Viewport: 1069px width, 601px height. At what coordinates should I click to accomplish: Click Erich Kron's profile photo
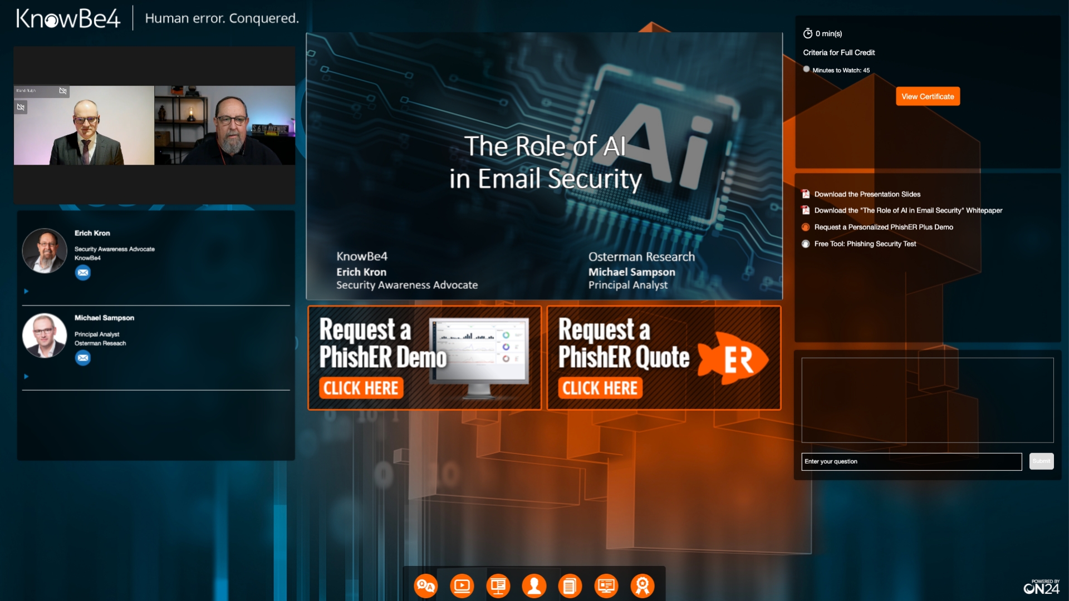pyautogui.click(x=45, y=250)
